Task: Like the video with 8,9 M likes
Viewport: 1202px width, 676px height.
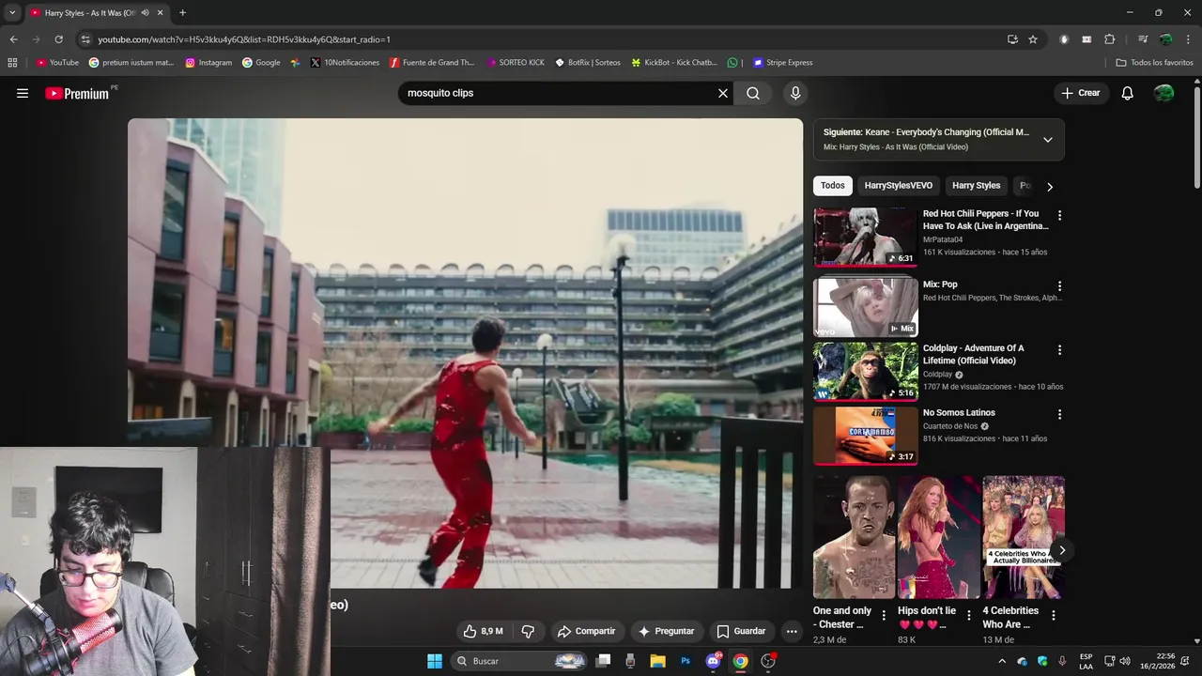Action: pos(483,631)
